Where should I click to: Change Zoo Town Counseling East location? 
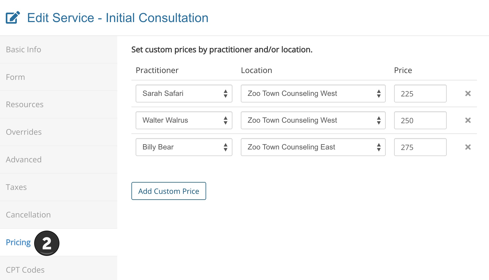[x=313, y=147]
